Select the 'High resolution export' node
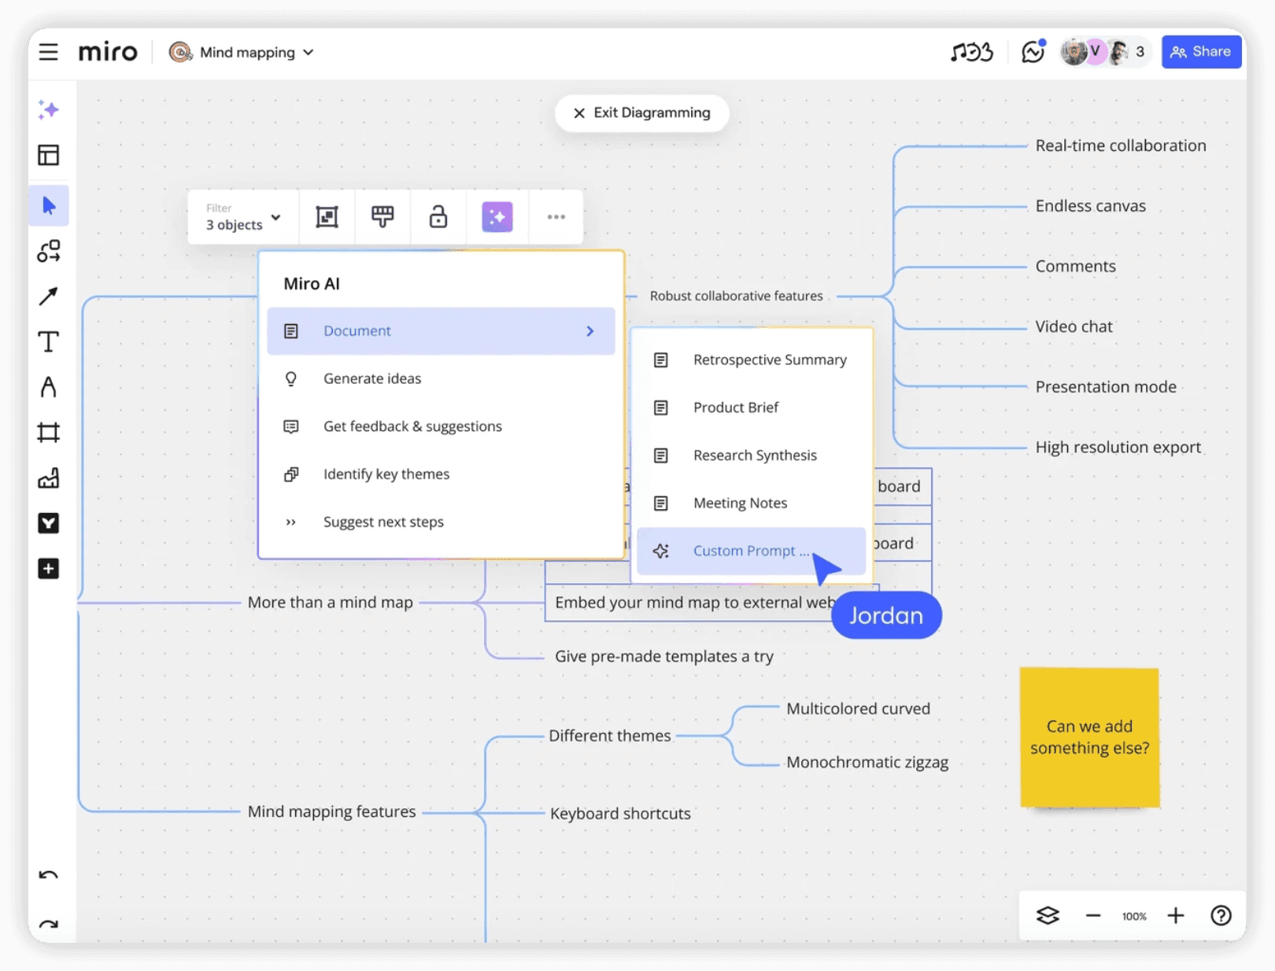Image resolution: width=1275 pixels, height=971 pixels. [x=1118, y=447]
